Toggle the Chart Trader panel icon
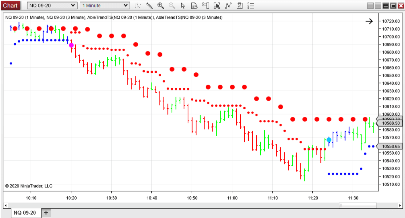This screenshot has width=405, height=218. pyautogui.click(x=206, y=6)
